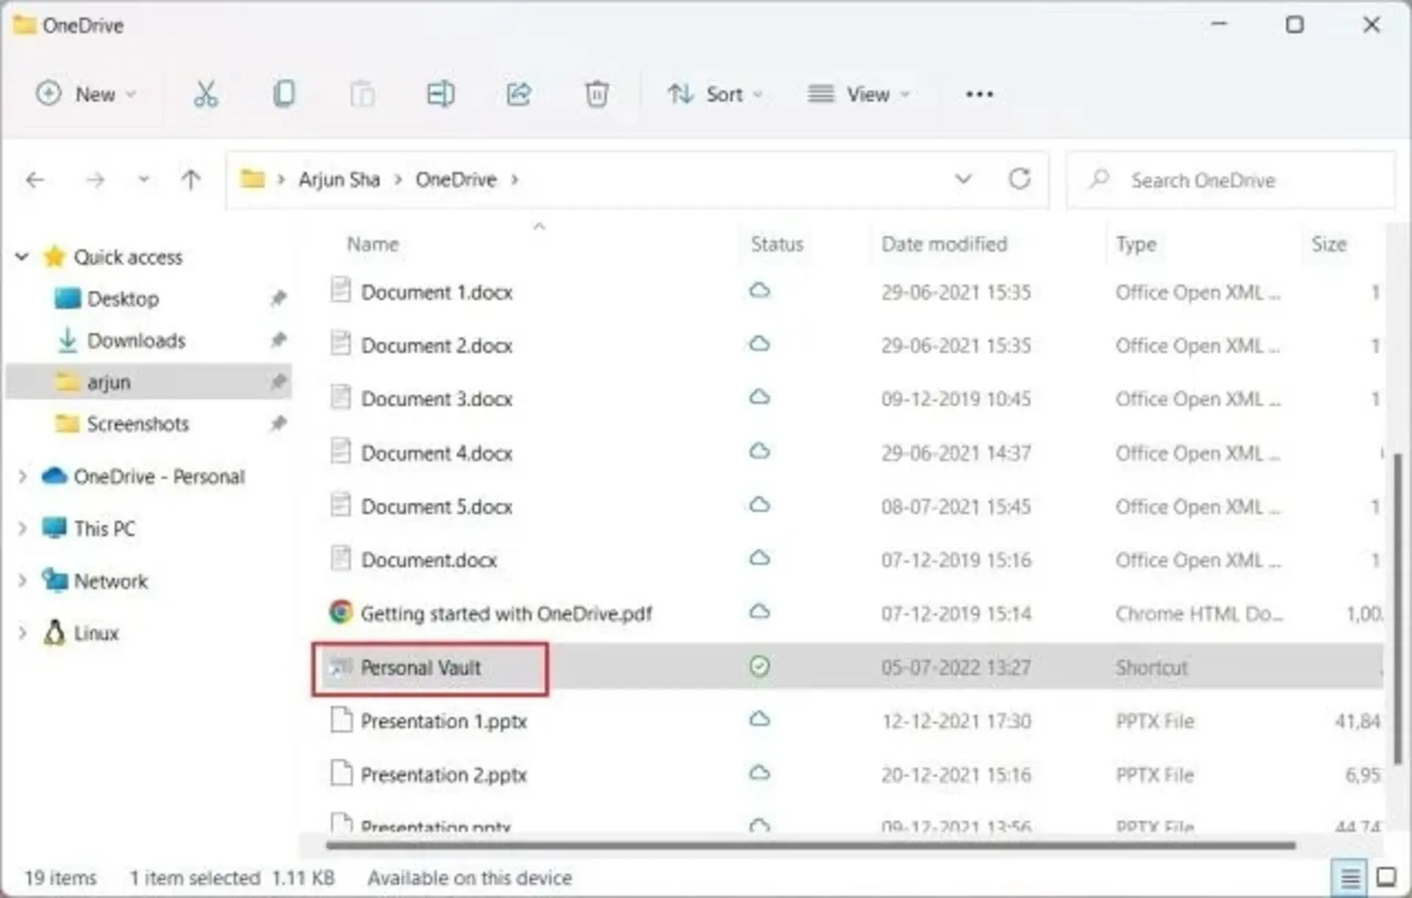1412x898 pixels.
Task: Select the Personal Vault file name
Action: click(421, 667)
